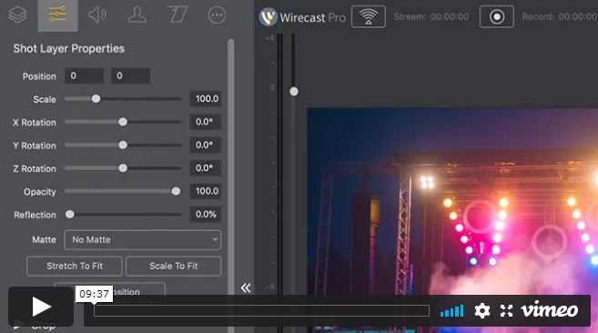Open the Audio properties speaker tab

coord(97,15)
